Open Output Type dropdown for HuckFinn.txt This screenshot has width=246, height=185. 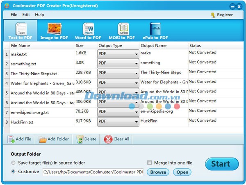(x=118, y=122)
